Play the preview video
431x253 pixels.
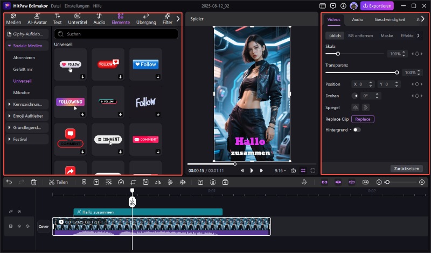tap(252, 170)
